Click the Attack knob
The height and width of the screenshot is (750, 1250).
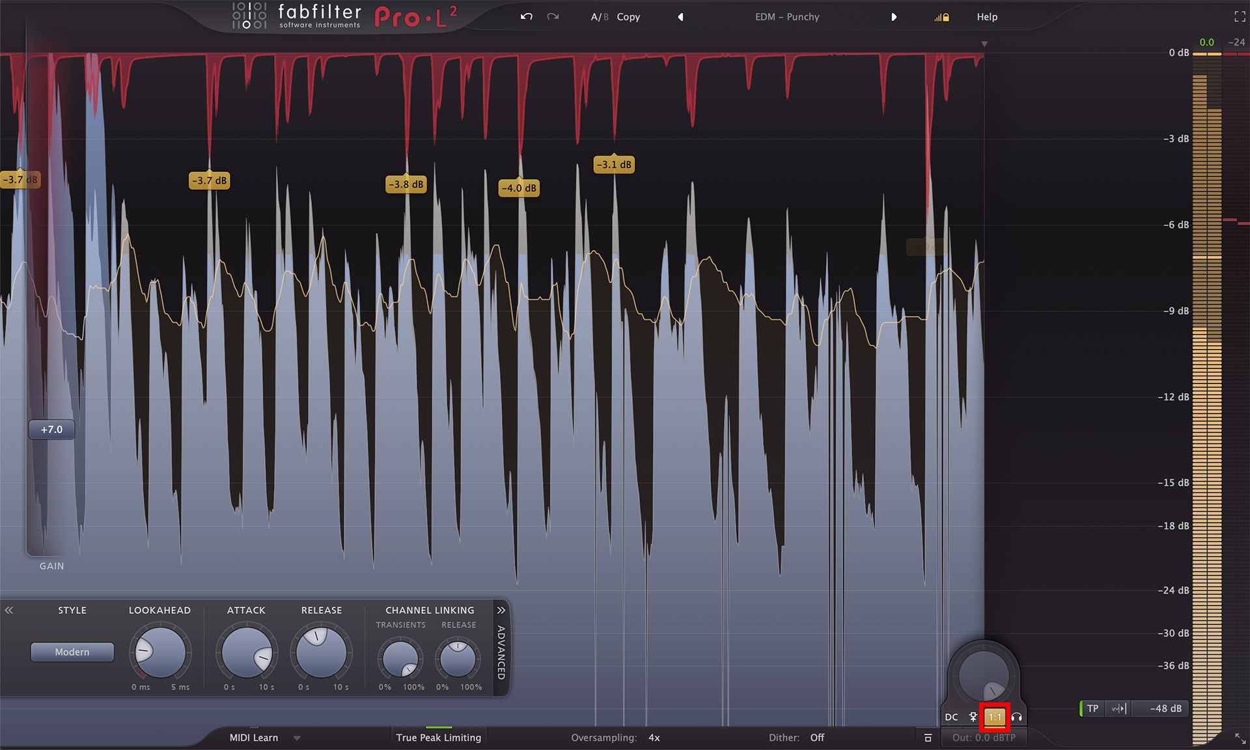pyautogui.click(x=247, y=652)
